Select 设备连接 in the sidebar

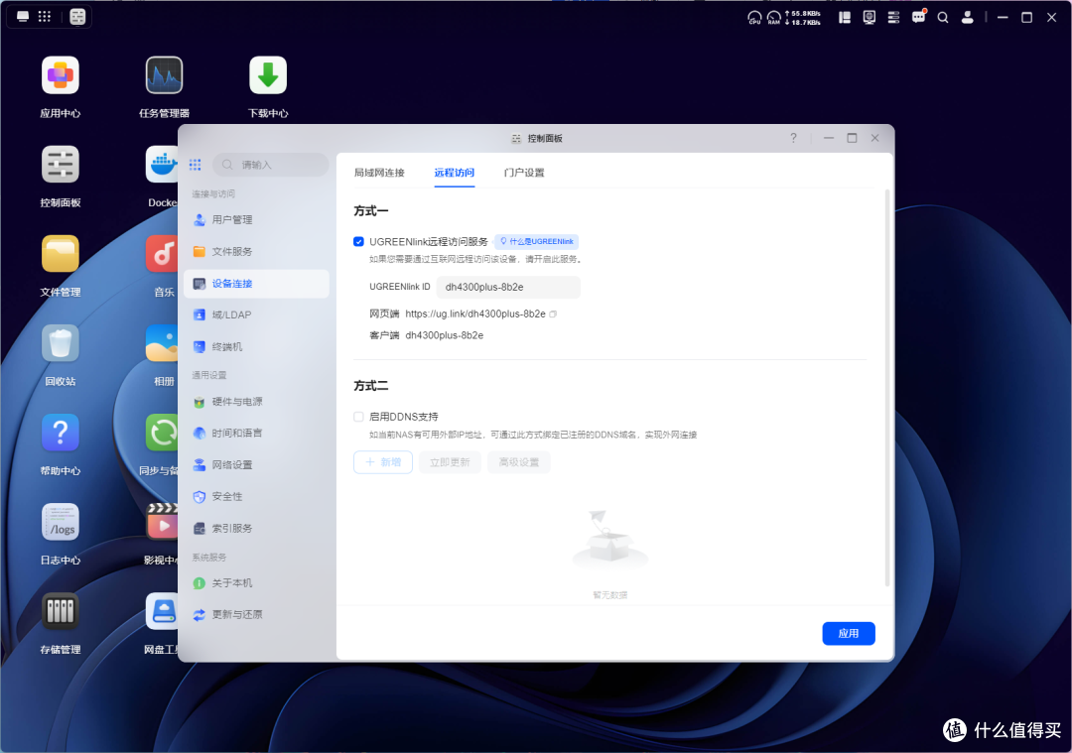tap(256, 284)
